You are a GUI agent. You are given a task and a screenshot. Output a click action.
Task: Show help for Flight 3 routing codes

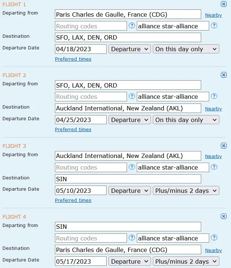[132, 167]
